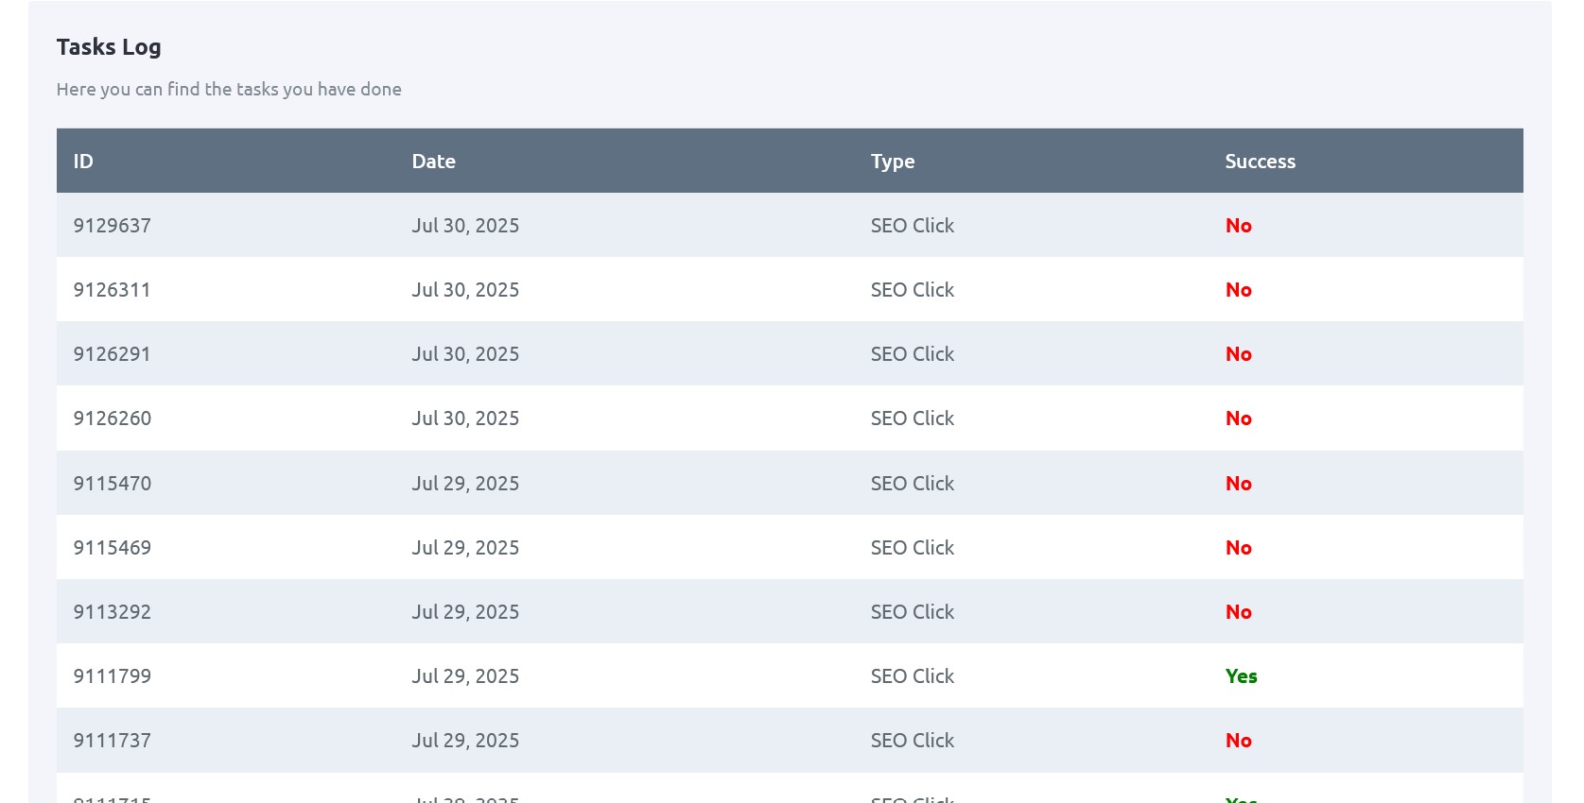Screen dimensions: 1584x803
Task: Click the date in row 9129637
Action: [465, 226]
